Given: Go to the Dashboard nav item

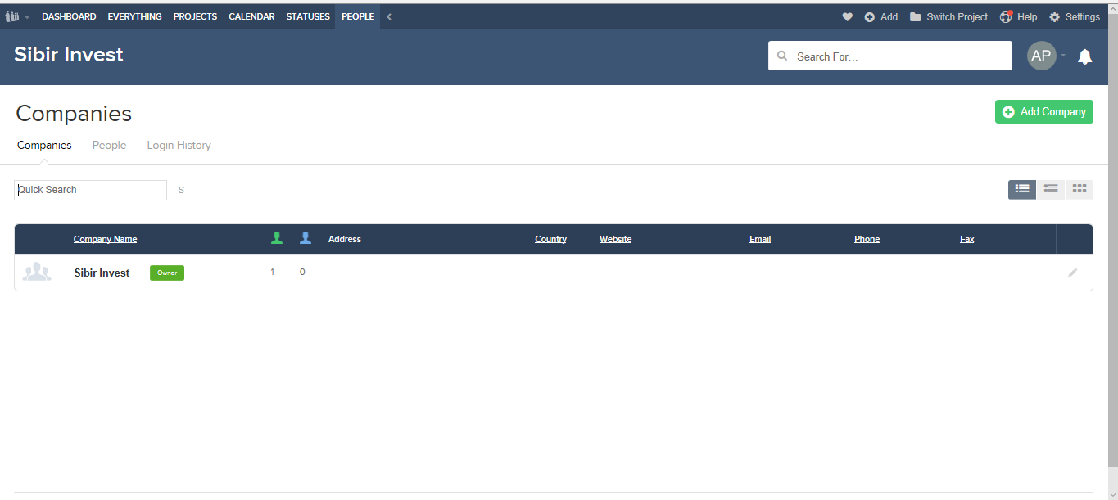Looking at the screenshot, I should 69,16.
